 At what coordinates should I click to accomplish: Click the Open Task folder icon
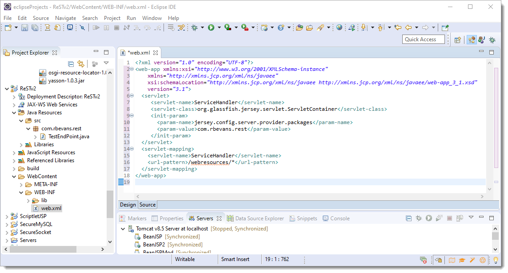309,28
